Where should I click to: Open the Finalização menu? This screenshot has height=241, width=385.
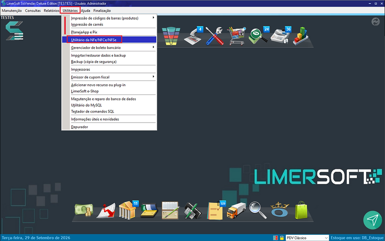click(102, 11)
